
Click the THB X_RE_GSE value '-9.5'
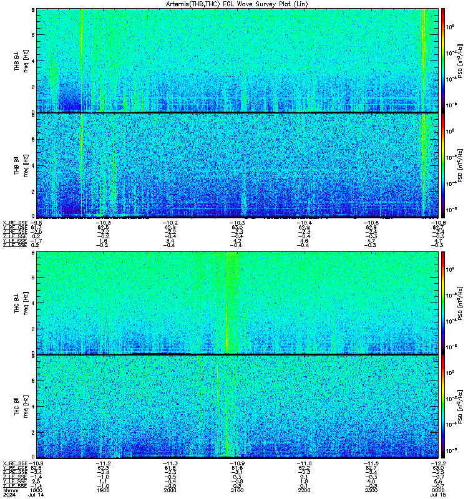click(x=37, y=223)
